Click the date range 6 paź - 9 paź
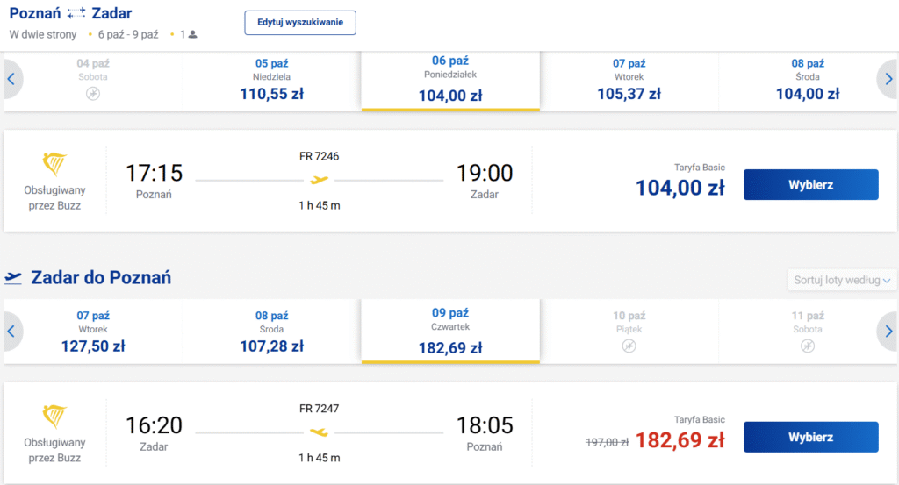899x485 pixels. 128,34
